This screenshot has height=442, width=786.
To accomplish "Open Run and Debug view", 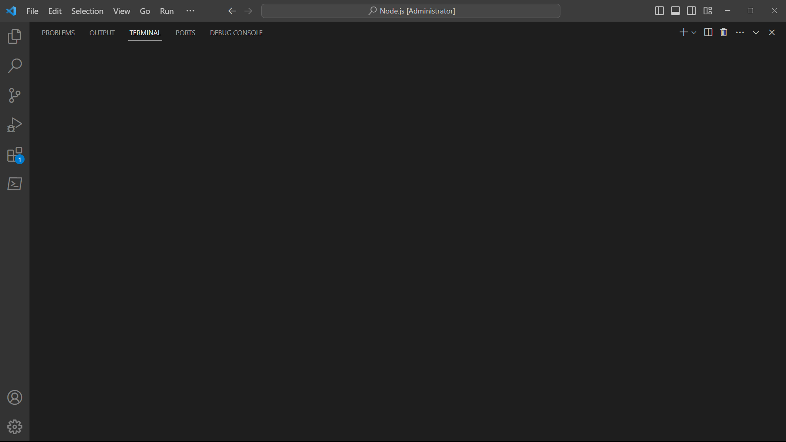I will coord(15,125).
